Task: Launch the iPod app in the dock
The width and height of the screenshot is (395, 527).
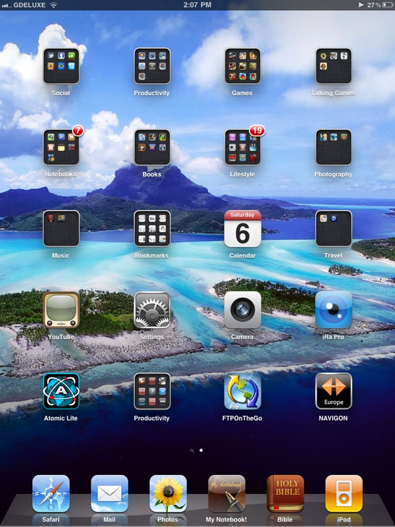Action: coord(344,493)
